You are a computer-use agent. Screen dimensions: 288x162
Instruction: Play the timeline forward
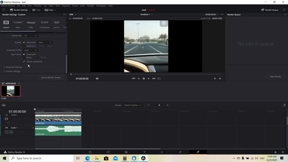point(148,78)
